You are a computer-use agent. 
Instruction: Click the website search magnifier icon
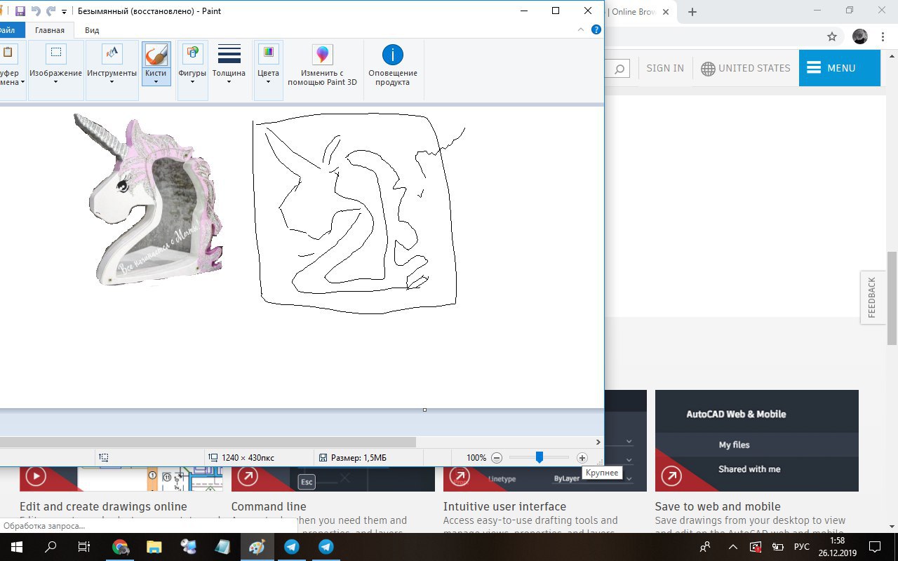pyautogui.click(x=619, y=69)
